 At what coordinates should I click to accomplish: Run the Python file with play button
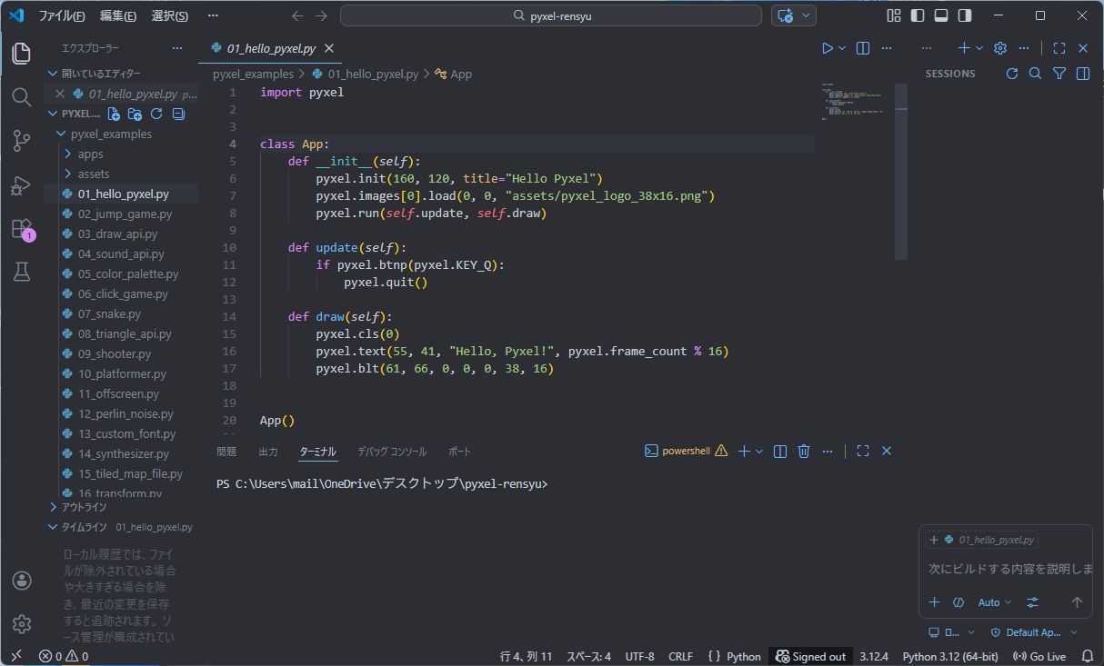pos(828,48)
